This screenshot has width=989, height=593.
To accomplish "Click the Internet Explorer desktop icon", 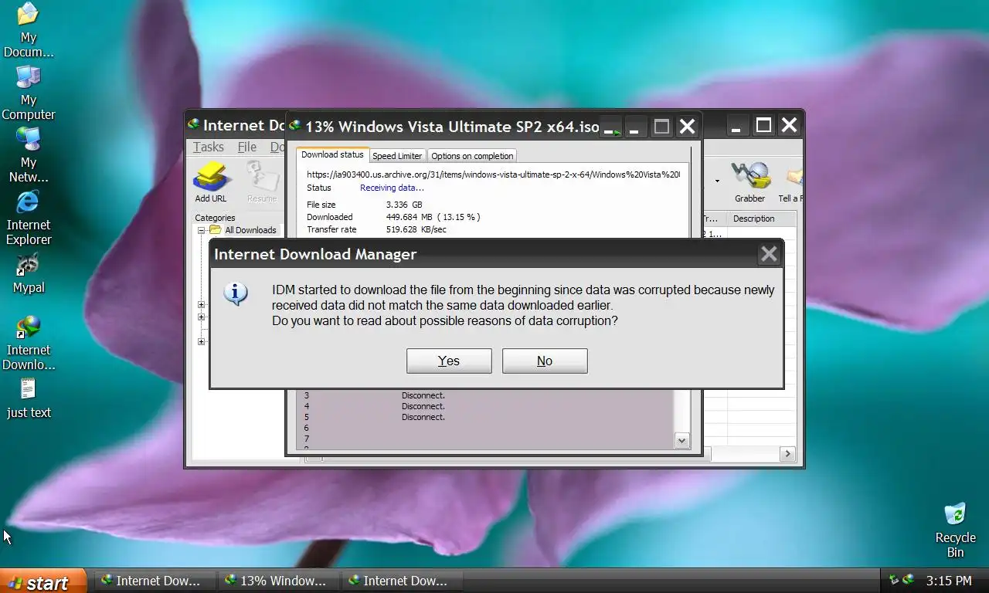I will tap(29, 218).
